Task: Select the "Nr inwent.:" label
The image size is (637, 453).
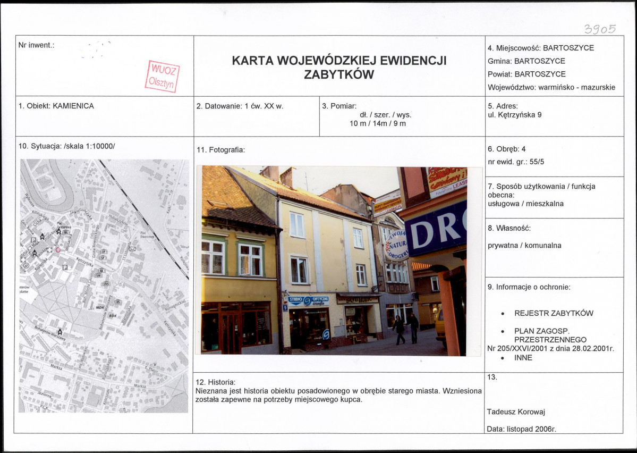Action: pos(36,45)
